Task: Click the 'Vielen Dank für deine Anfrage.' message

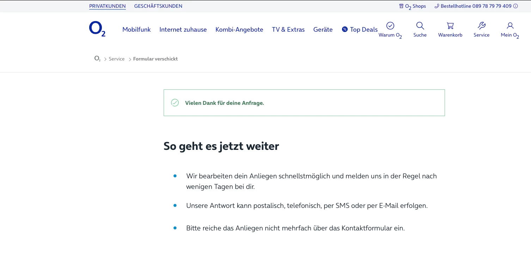Action: click(x=225, y=103)
